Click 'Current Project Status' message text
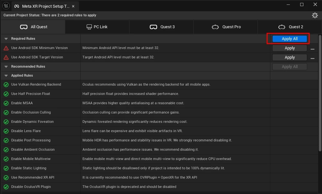Viewport: 322px width, 194px height. 50,15
